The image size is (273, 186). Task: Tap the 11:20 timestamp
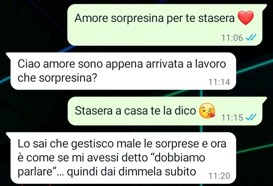[219, 176]
